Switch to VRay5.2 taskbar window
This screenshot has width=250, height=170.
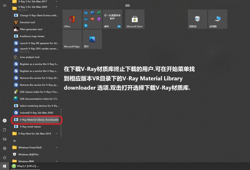click(x=25, y=166)
